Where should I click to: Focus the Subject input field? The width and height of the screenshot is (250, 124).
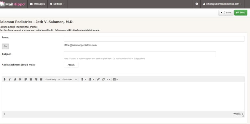pos(140,54)
